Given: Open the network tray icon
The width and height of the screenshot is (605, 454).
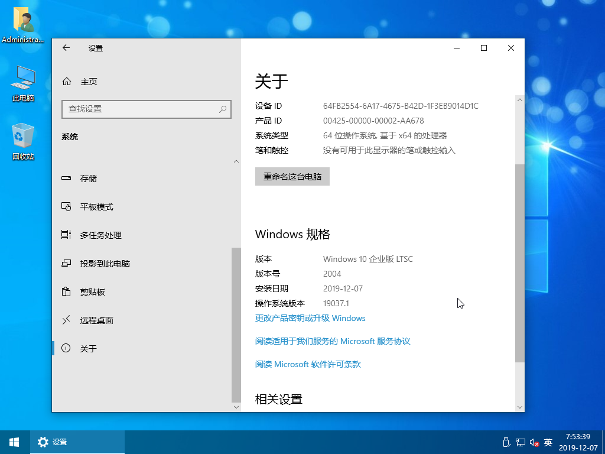Looking at the screenshot, I should click(x=521, y=442).
